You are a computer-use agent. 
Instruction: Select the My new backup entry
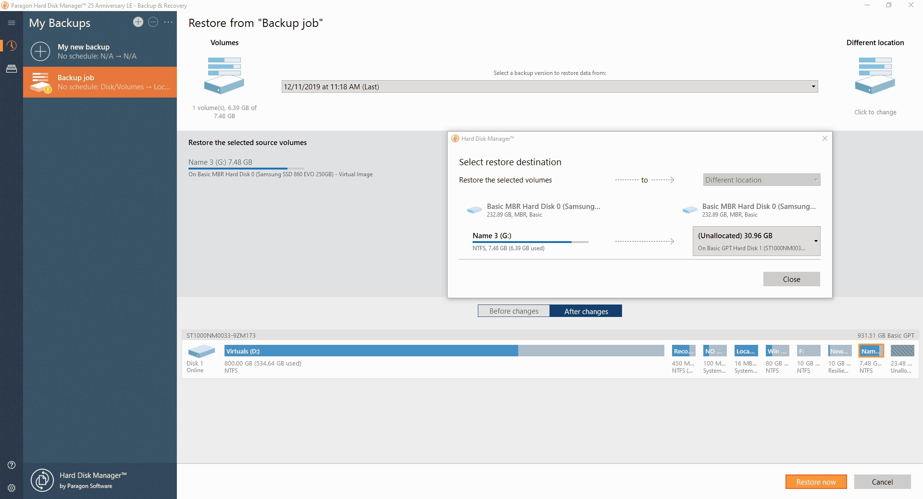click(x=100, y=51)
